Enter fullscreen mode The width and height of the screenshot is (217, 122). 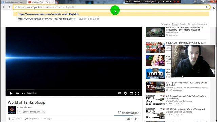137,93
